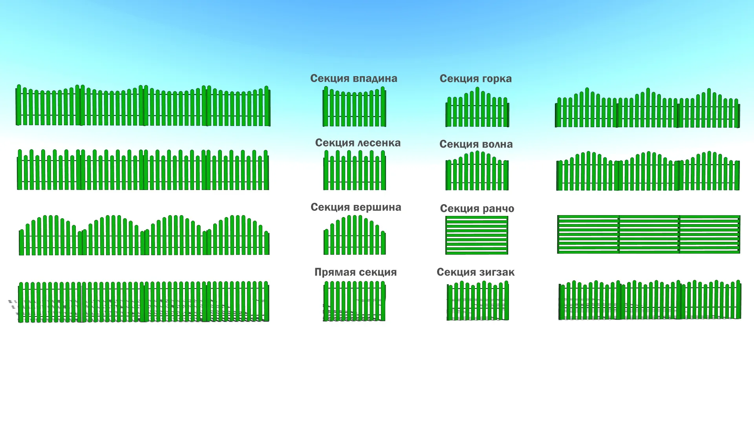Click the 'Прямая секция' text label
754x424 pixels.
(355, 272)
